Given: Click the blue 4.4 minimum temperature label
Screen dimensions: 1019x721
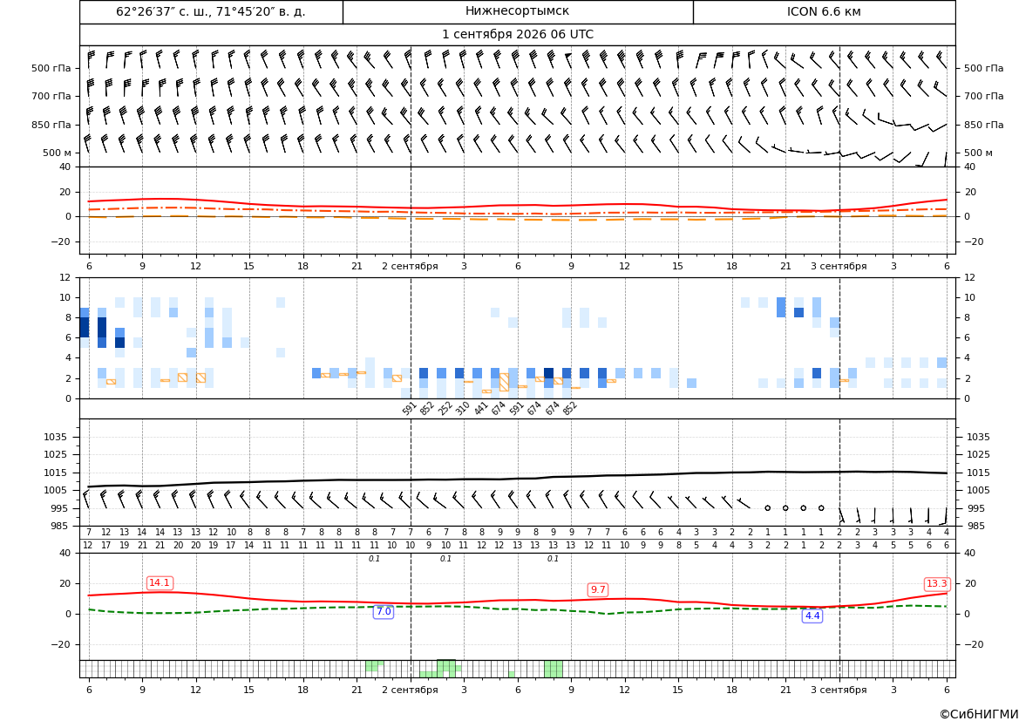Looking at the screenshot, I should pyautogui.click(x=812, y=616).
